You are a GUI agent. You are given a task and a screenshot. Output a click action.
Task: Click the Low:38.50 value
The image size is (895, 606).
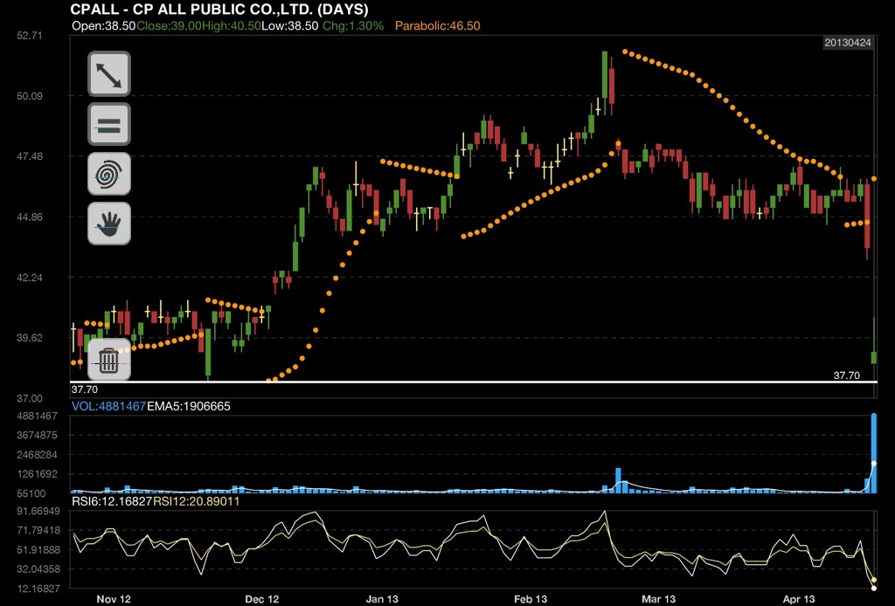click(x=290, y=25)
